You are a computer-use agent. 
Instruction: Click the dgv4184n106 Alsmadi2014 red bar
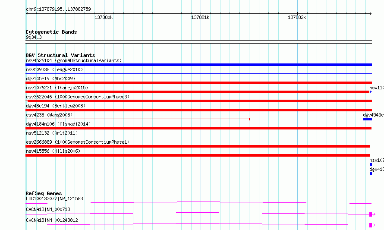pyautogui.click(x=198, y=128)
